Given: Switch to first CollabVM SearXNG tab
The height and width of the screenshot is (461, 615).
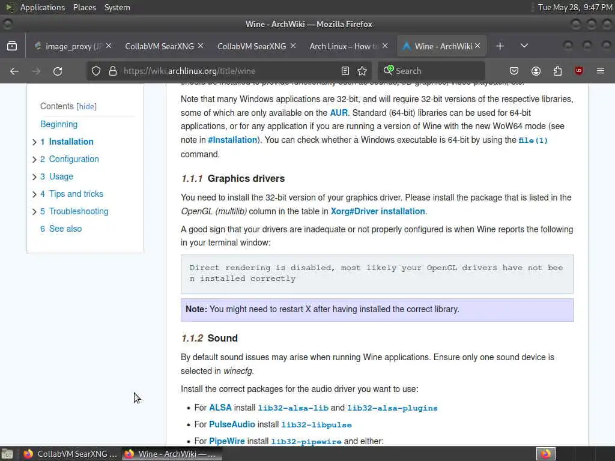Looking at the screenshot, I should point(159,46).
